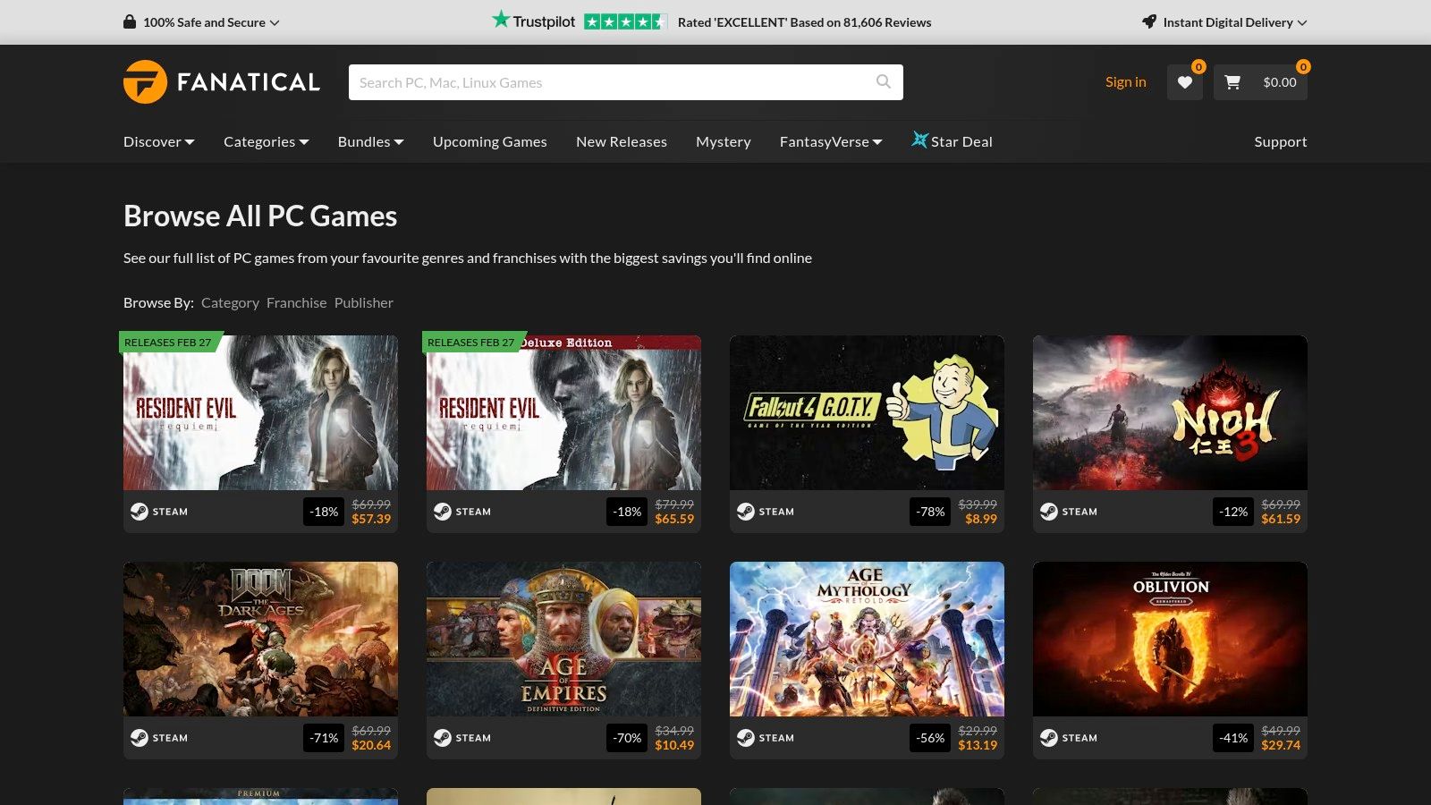Expand the Categories dropdown
Viewport: 1431px width, 805px height.
tap(265, 141)
